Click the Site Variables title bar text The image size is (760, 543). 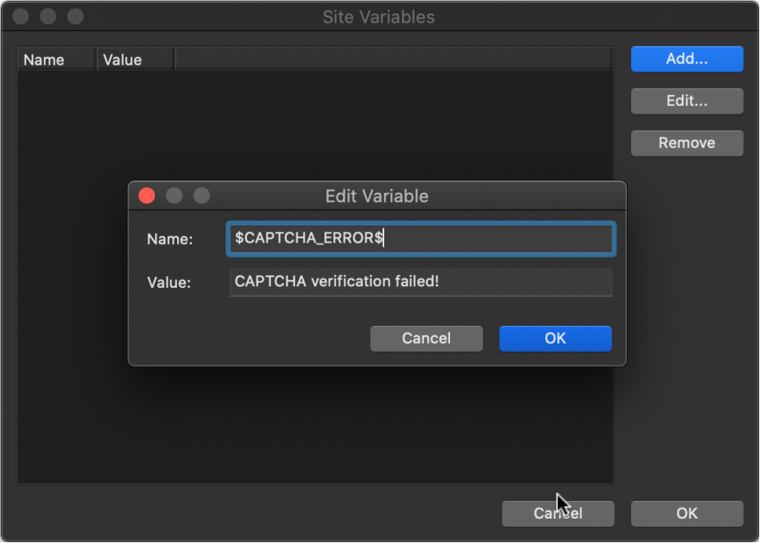378,17
